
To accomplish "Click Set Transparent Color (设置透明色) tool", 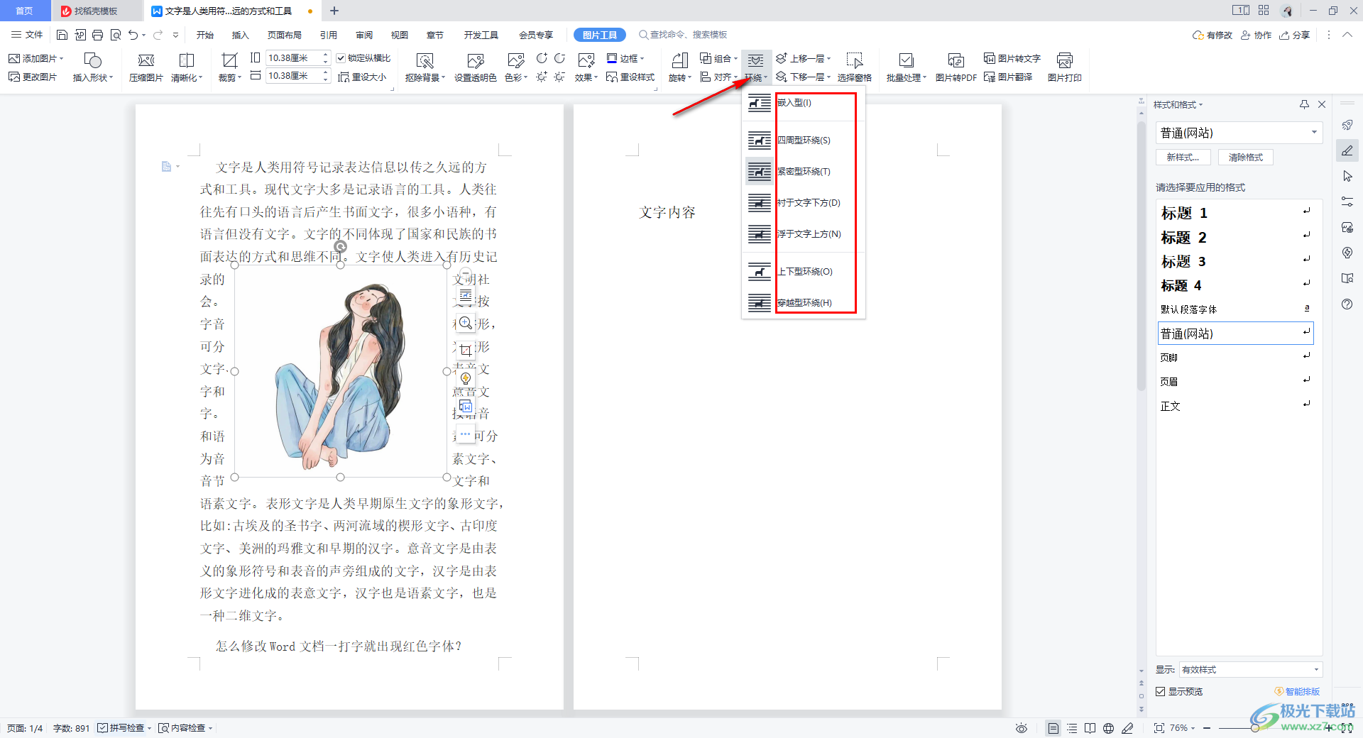I will click(475, 68).
